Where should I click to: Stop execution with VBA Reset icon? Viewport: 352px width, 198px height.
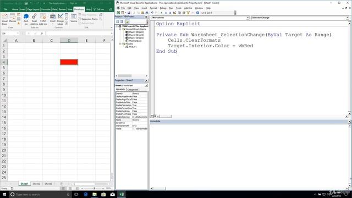[170, 13]
